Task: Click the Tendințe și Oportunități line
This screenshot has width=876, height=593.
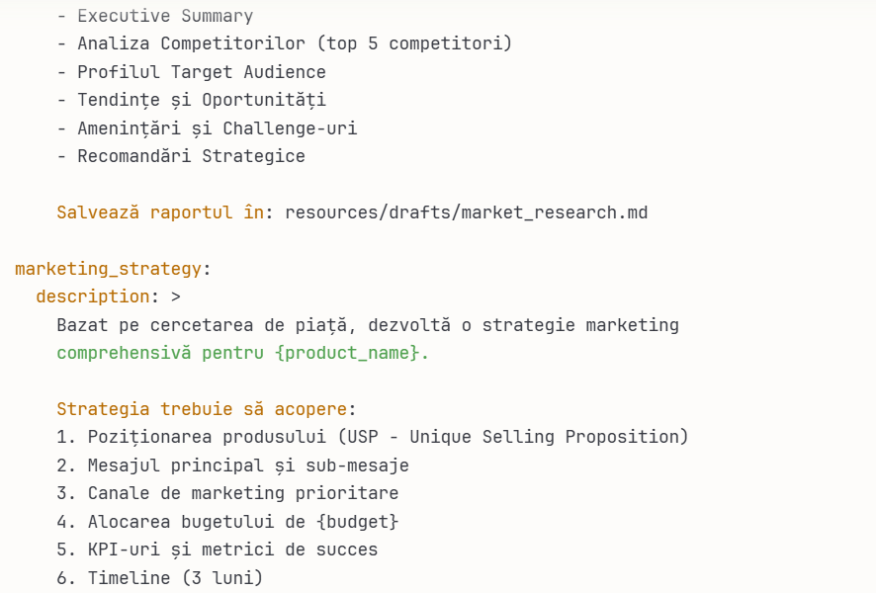Action: pyautogui.click(x=202, y=100)
